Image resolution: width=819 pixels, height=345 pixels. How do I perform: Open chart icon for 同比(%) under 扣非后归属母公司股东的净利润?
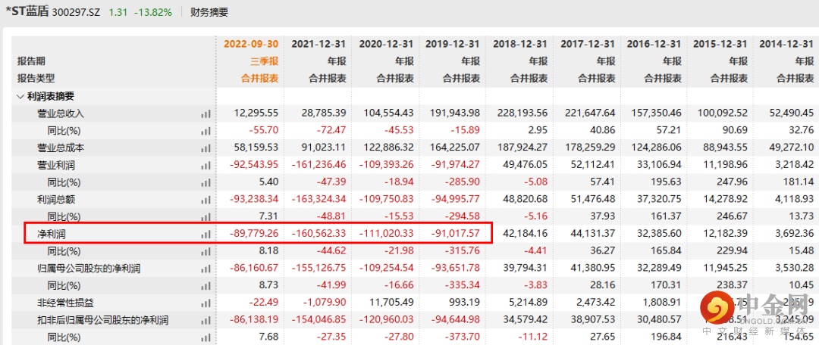206,337
